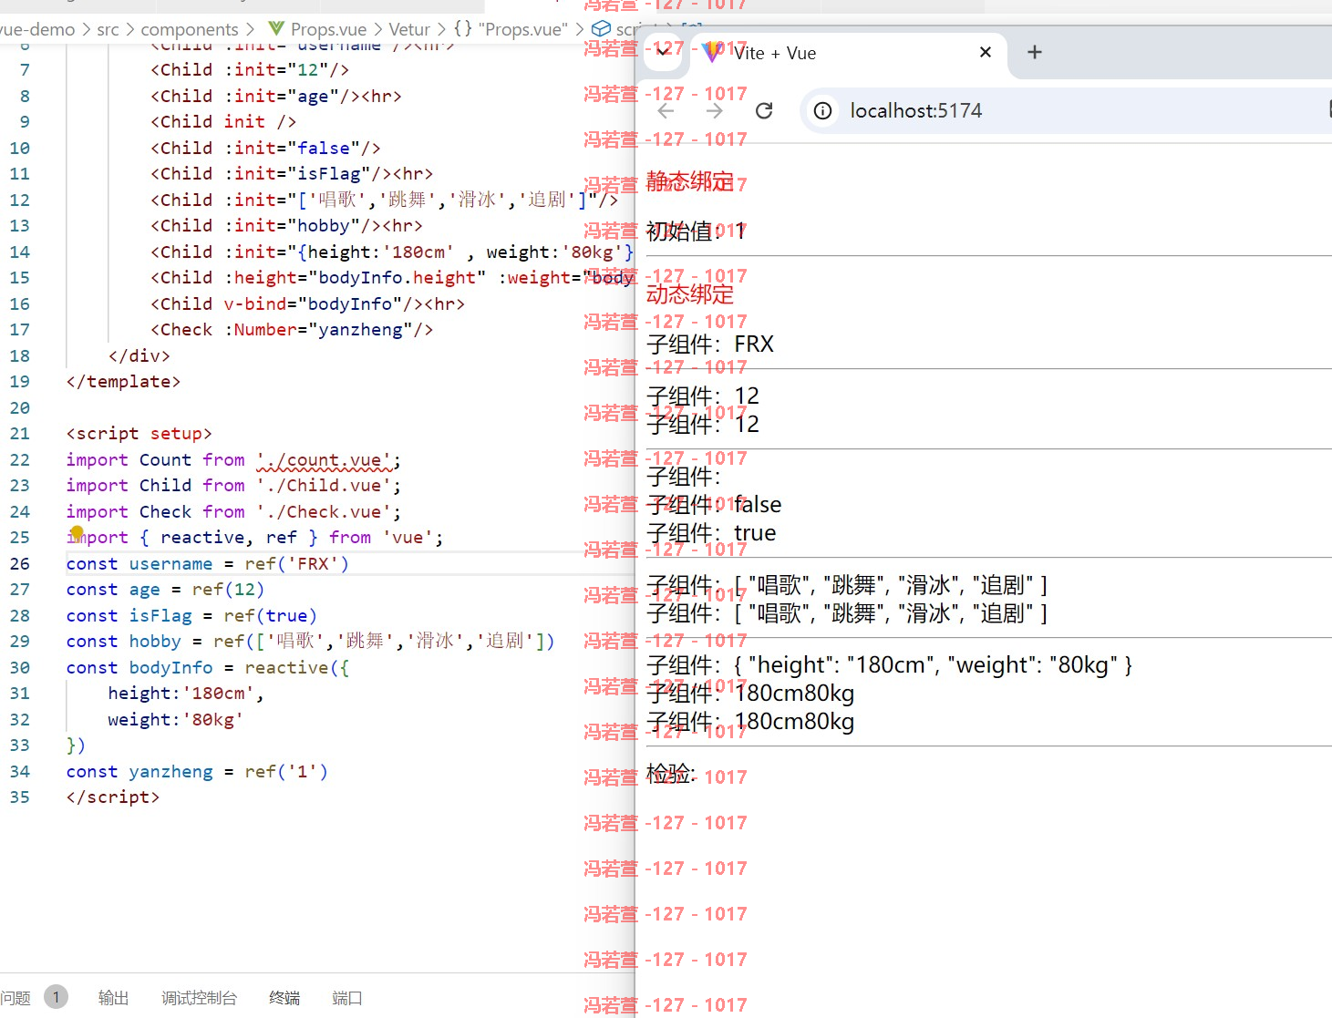Click the 初始值: 1 text in page
This screenshot has width=1332, height=1018.
[x=697, y=231]
